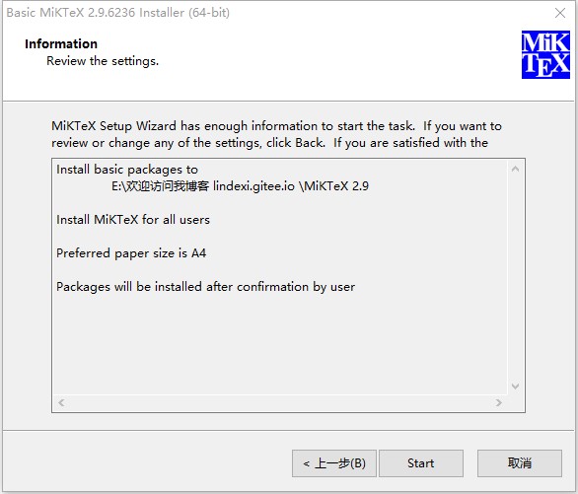Click the scroll up arrow in settings box
Screen dimensions: 578x494
coord(516,169)
